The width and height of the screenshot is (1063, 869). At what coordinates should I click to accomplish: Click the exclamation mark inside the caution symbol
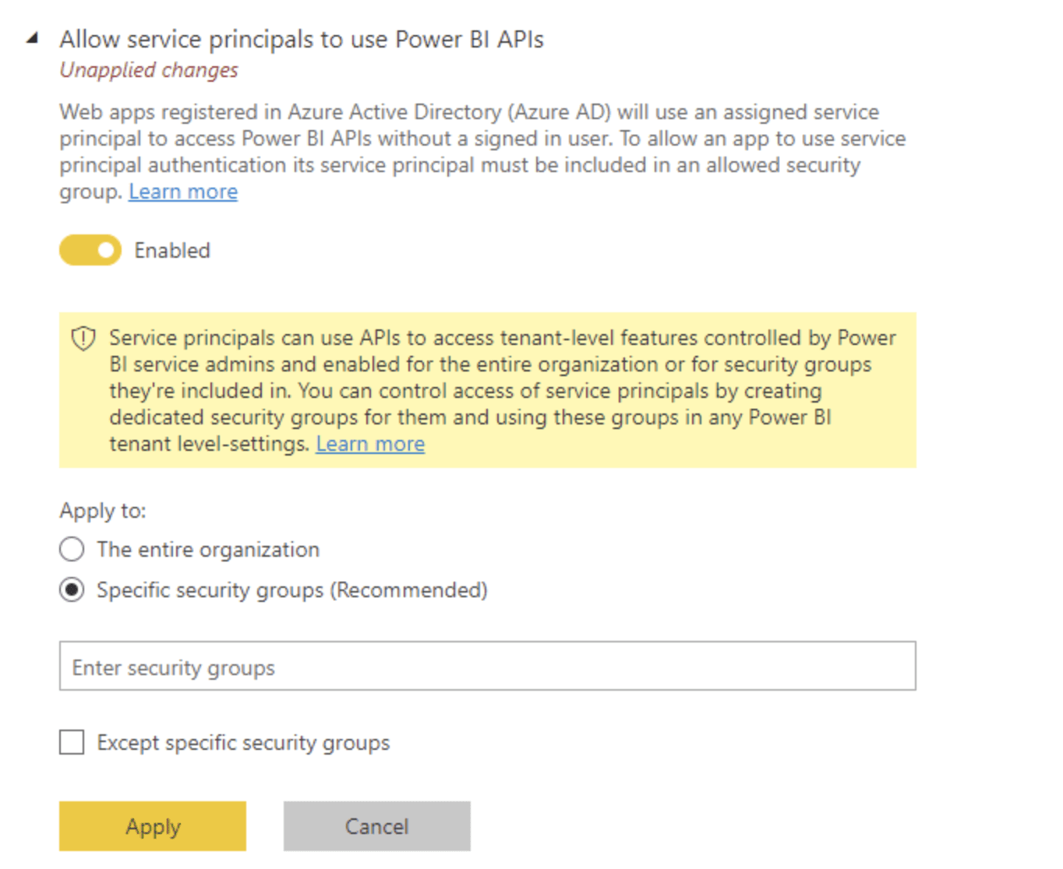[82, 338]
